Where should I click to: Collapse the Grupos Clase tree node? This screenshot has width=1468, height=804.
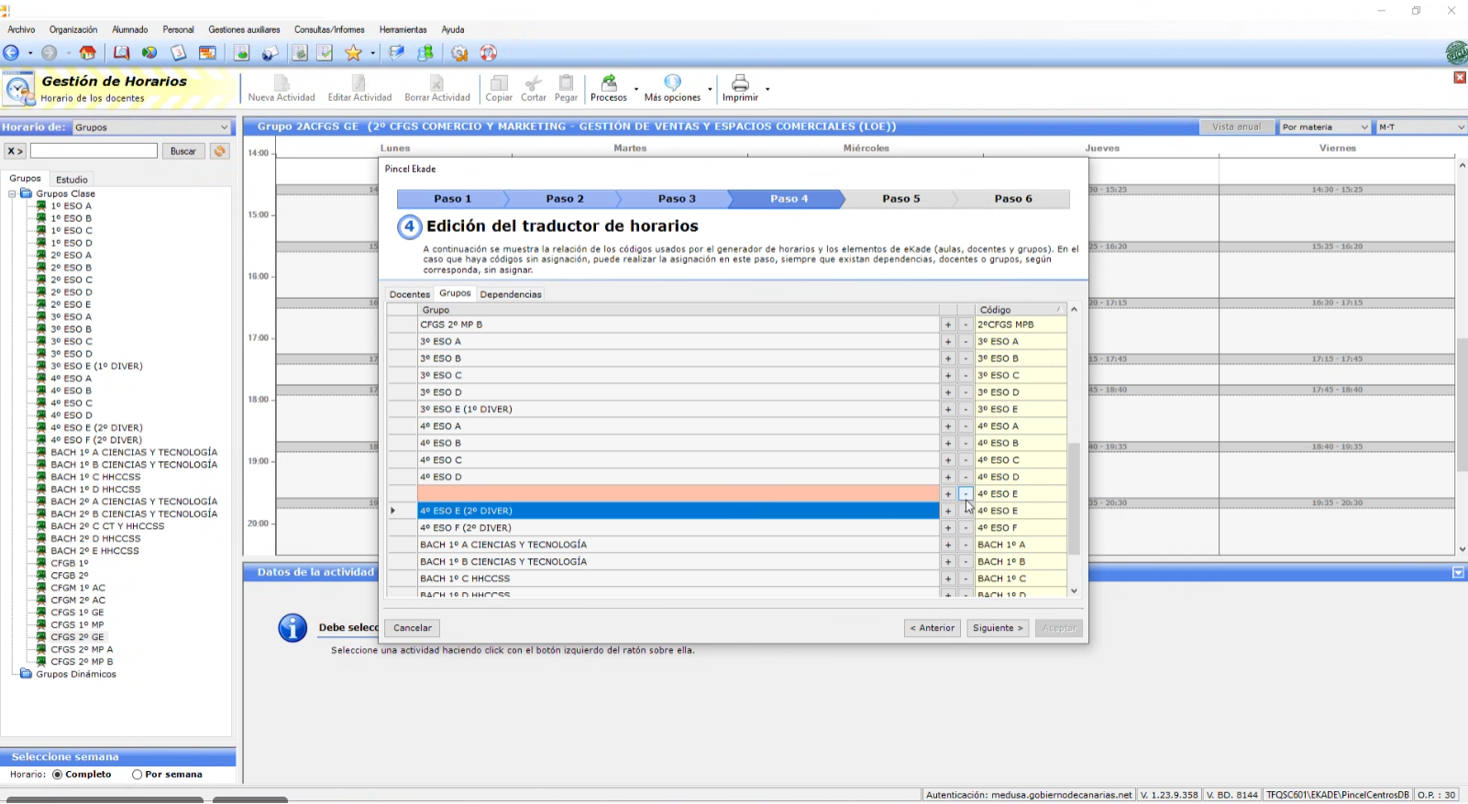pos(13,194)
